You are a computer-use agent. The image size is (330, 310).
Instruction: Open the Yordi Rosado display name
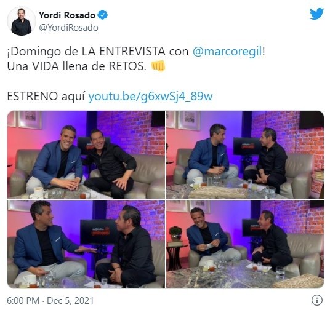[x=67, y=15]
